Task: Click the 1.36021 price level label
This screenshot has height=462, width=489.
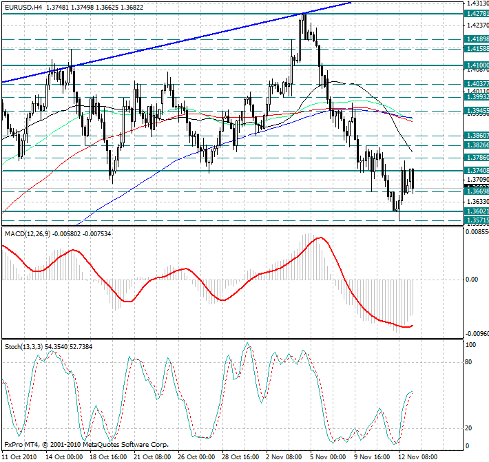Action: [x=477, y=211]
